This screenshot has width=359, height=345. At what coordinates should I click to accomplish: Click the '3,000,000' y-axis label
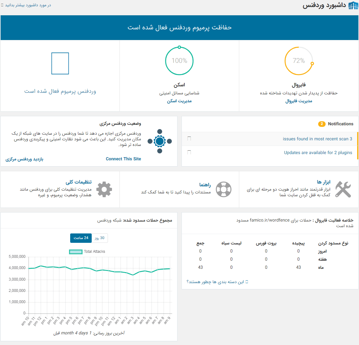tap(17, 279)
